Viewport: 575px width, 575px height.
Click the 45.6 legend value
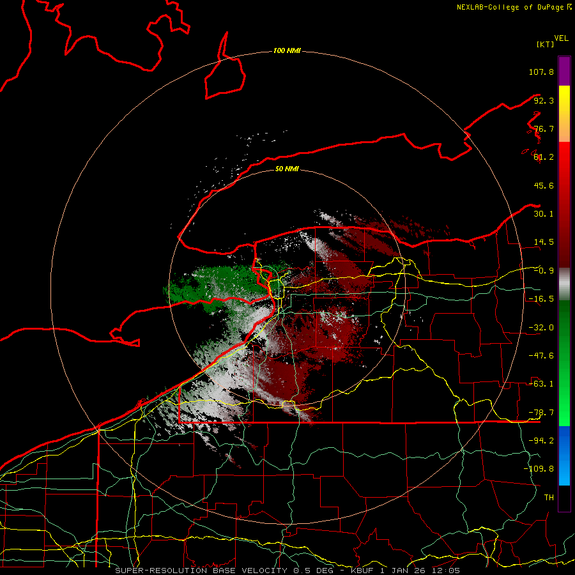(x=544, y=185)
